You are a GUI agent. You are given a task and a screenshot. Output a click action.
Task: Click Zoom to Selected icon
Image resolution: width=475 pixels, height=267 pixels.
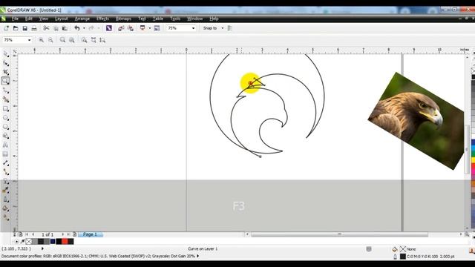coord(62,40)
